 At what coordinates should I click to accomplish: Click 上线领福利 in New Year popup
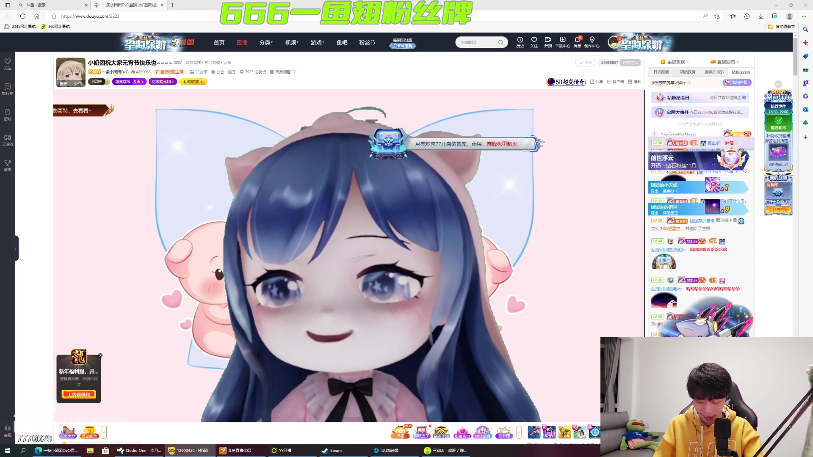79,394
